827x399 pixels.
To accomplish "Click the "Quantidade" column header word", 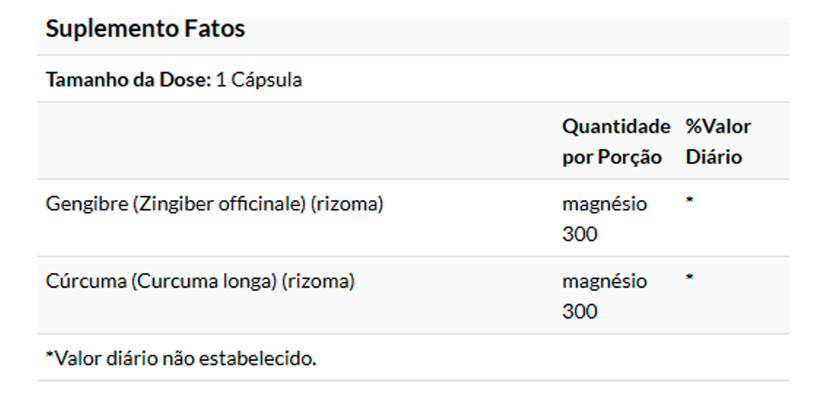I will pos(616,127).
